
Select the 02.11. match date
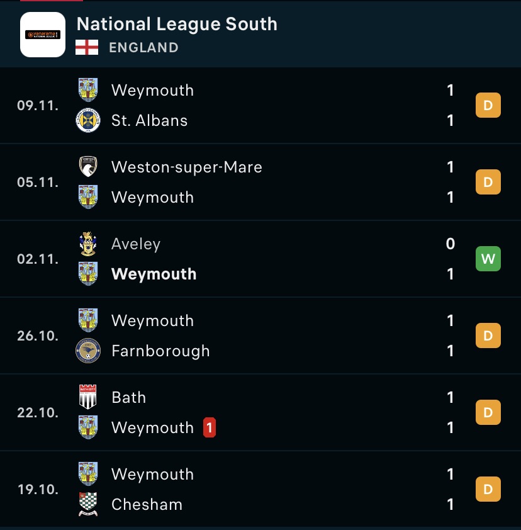point(38,259)
